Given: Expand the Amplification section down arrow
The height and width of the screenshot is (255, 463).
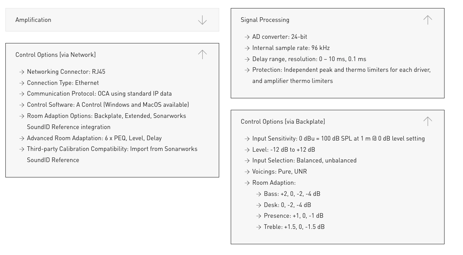Looking at the screenshot, I should click(202, 20).
